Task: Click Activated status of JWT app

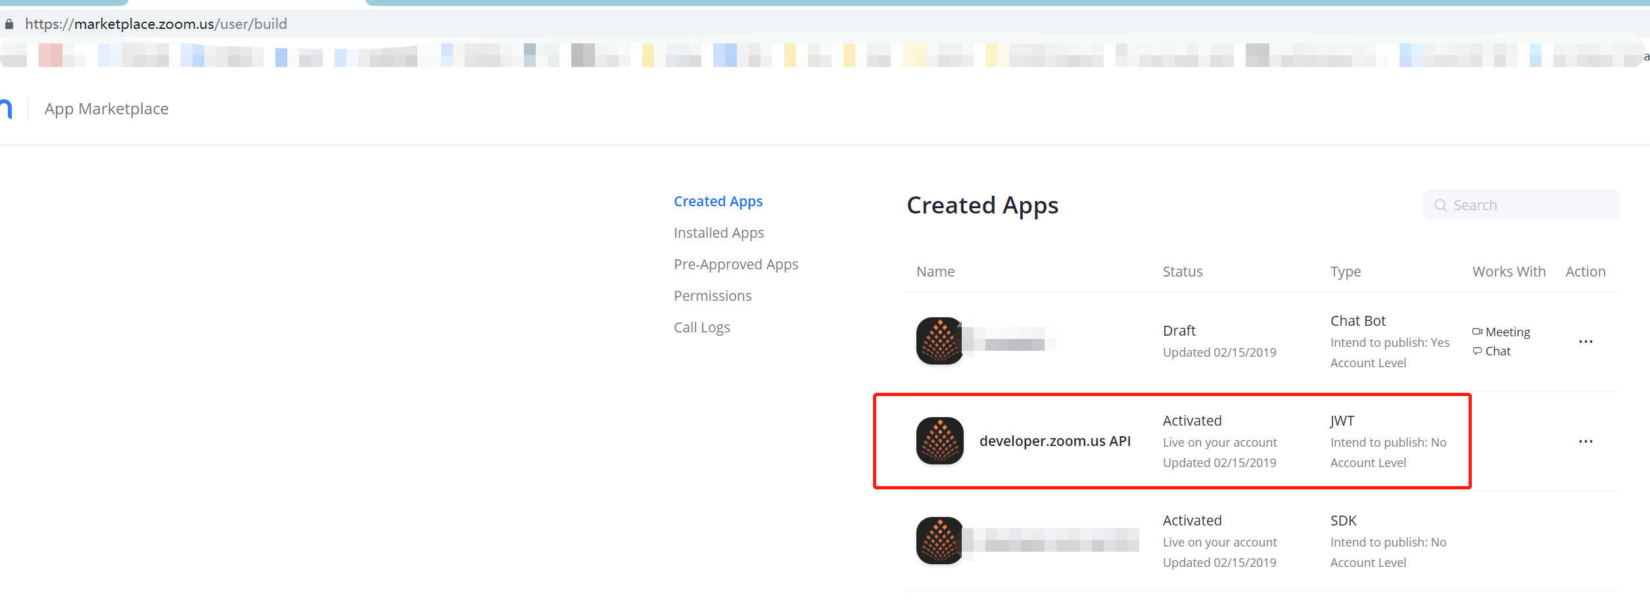Action: pos(1192,420)
